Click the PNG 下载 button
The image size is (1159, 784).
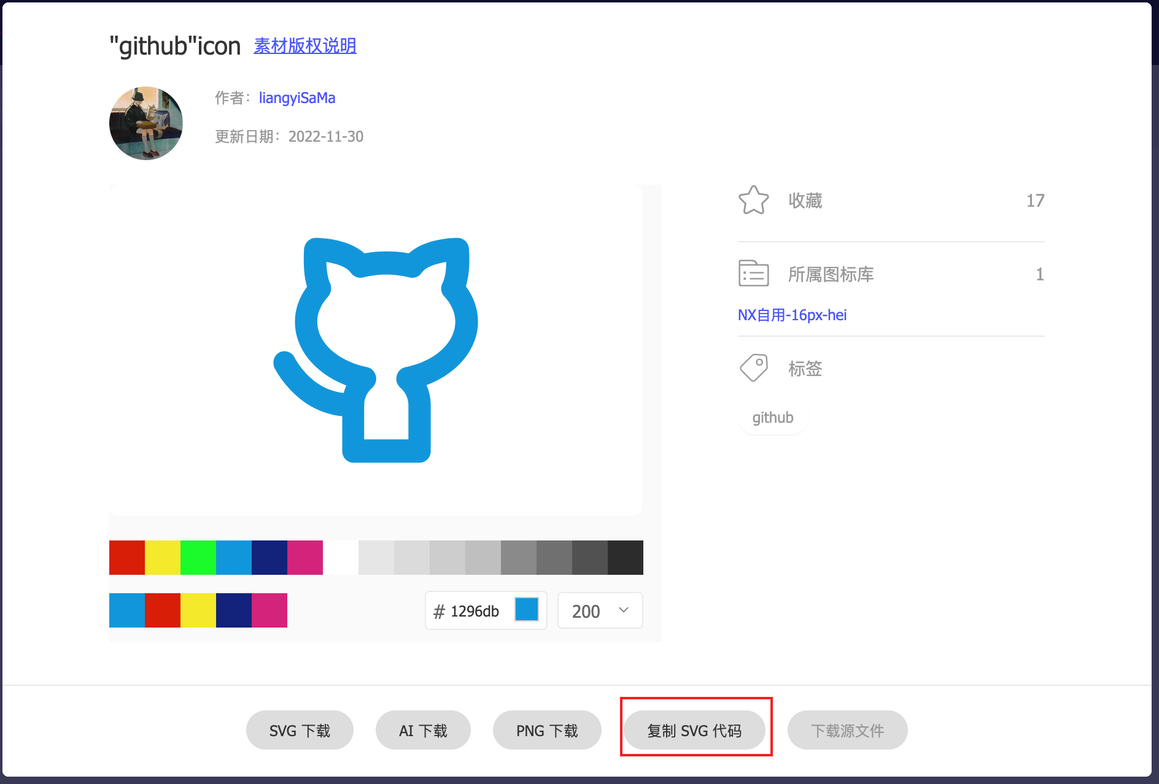tap(547, 730)
